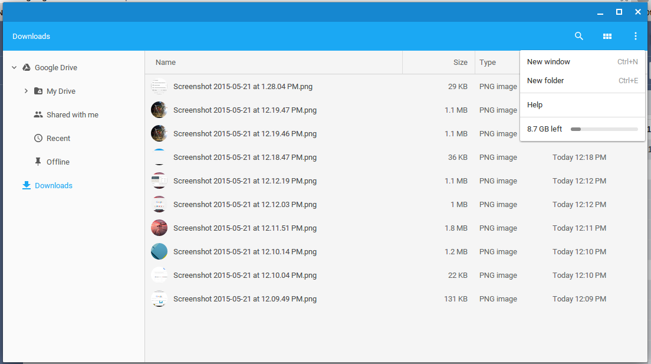651x364 pixels.
Task: Choose New window from the menu
Action: point(582,61)
